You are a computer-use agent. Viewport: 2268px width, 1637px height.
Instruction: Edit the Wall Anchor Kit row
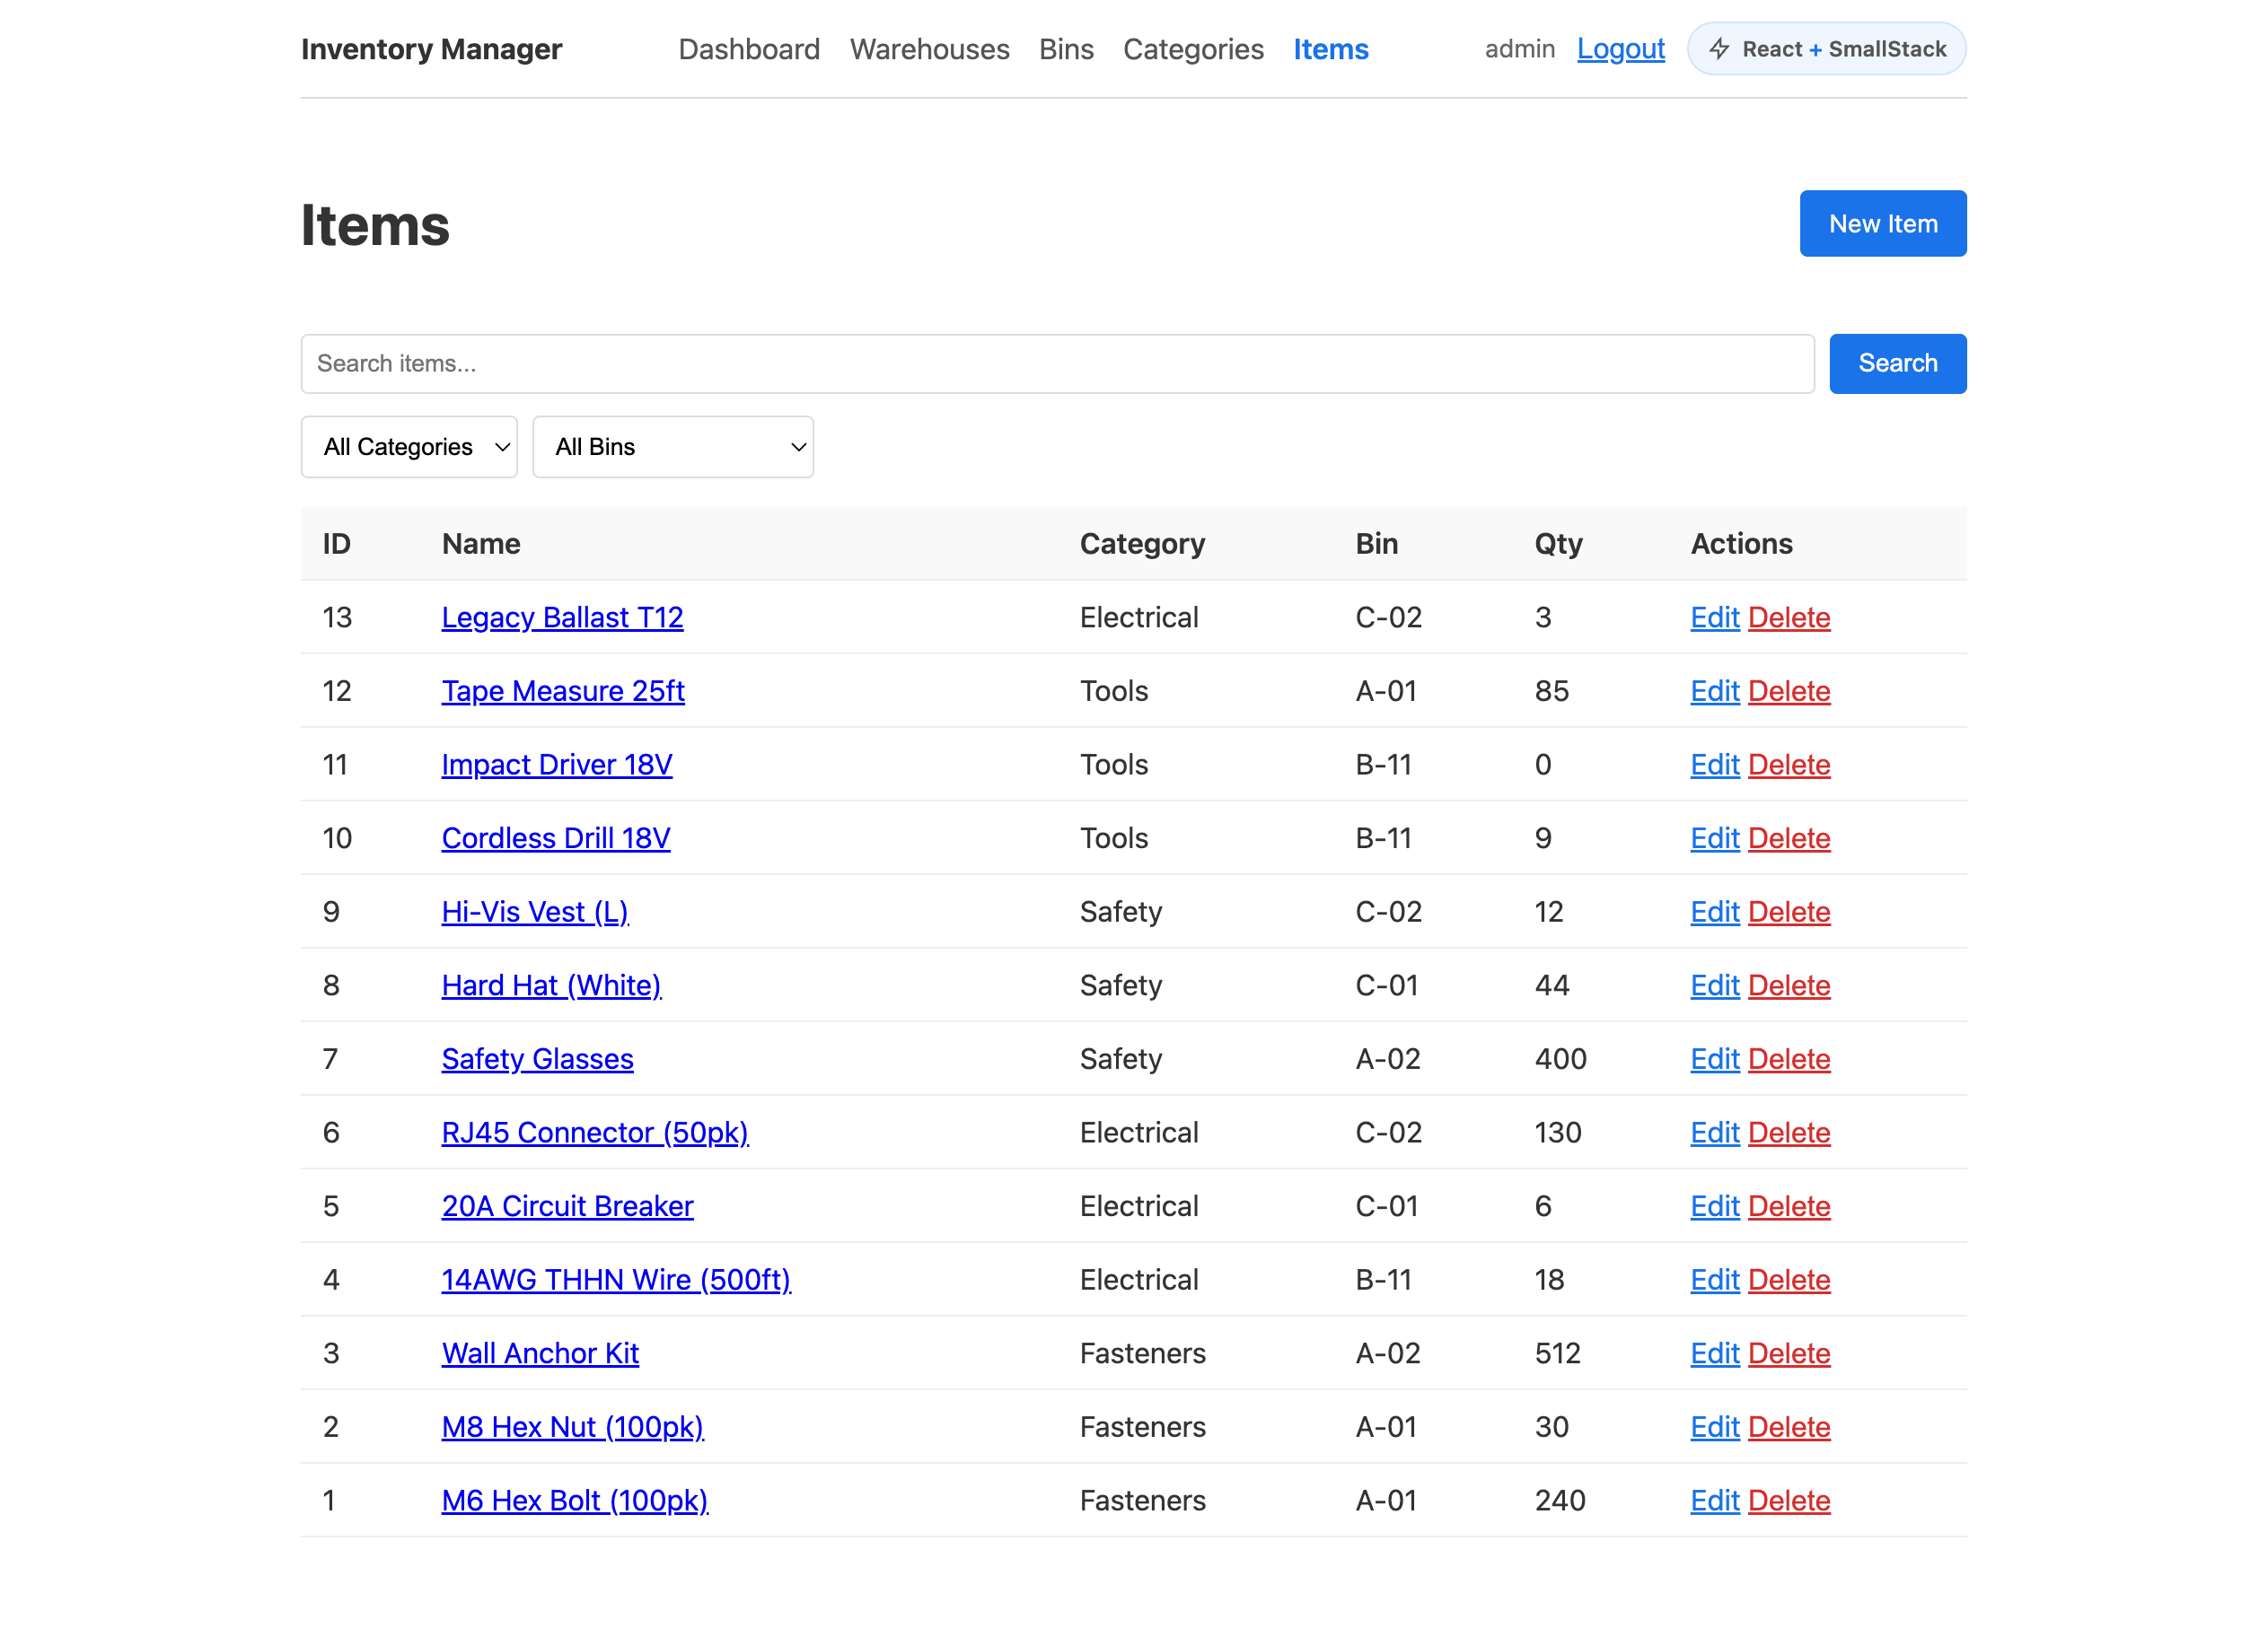tap(1715, 1354)
